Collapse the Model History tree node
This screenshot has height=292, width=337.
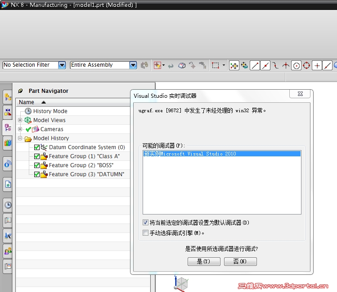click(x=20, y=138)
